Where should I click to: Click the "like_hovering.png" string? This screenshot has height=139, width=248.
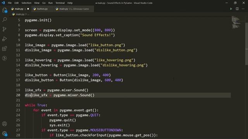pyautogui.click(x=114, y=60)
